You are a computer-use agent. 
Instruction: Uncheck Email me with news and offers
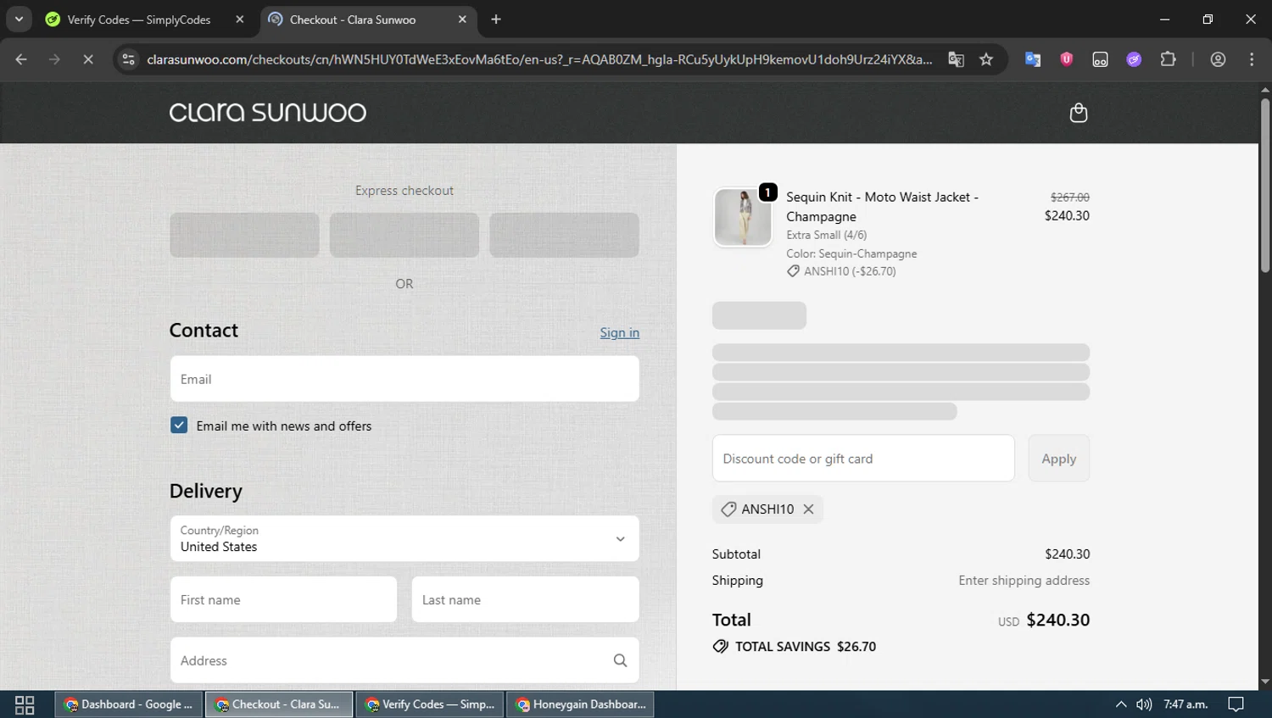179,426
